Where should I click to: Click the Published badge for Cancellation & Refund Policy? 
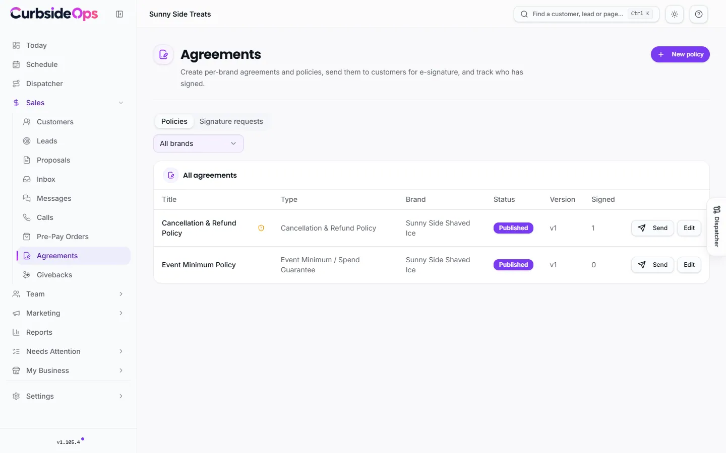click(x=513, y=228)
